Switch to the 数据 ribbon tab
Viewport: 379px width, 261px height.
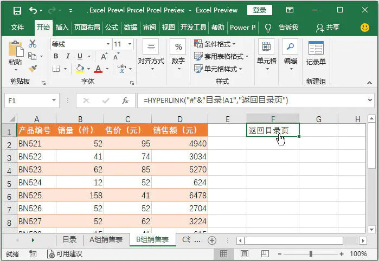[131, 28]
